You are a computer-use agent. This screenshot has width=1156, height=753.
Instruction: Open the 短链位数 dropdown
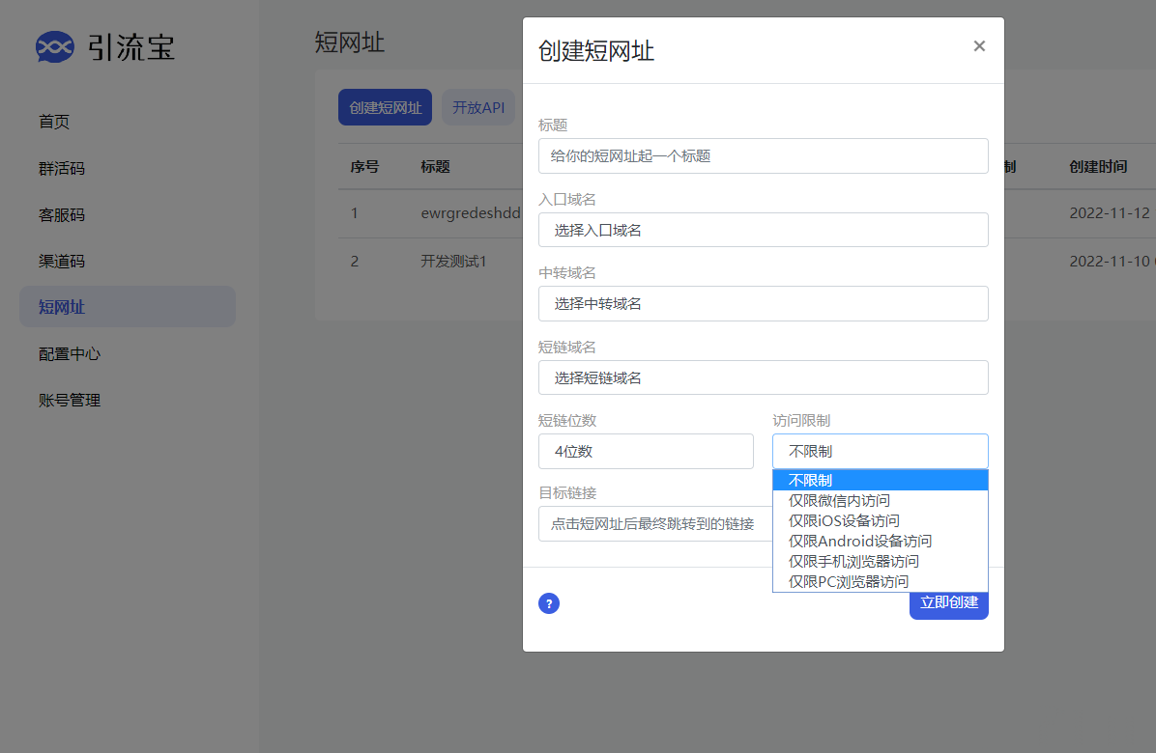(x=646, y=452)
